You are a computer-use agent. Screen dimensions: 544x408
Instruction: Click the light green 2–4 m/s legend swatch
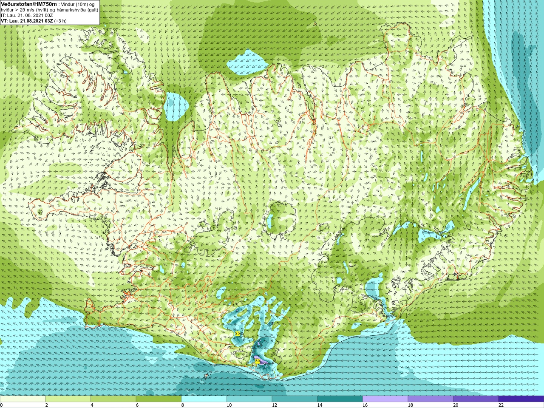[x=68, y=399]
